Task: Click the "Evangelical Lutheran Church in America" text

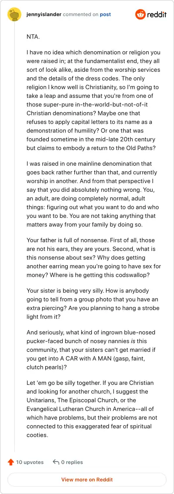Action: pos(75,409)
